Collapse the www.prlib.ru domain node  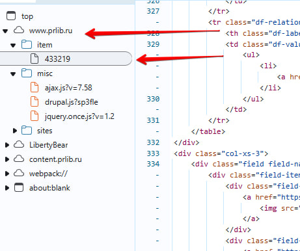pos(5,31)
